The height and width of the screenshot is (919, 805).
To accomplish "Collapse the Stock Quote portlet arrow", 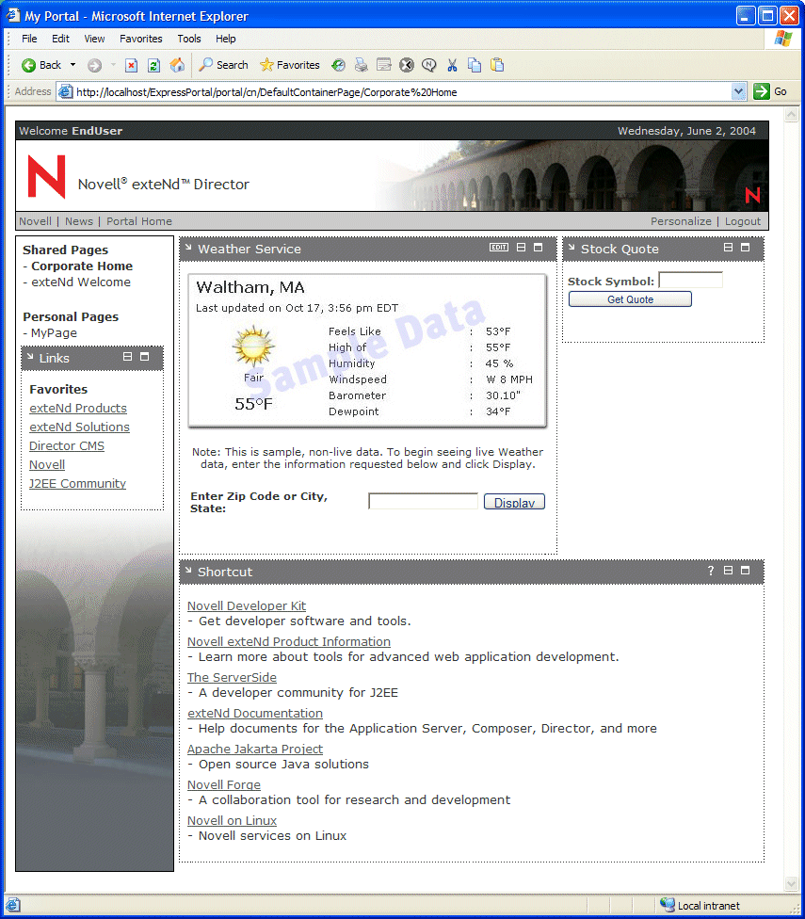I will (572, 248).
